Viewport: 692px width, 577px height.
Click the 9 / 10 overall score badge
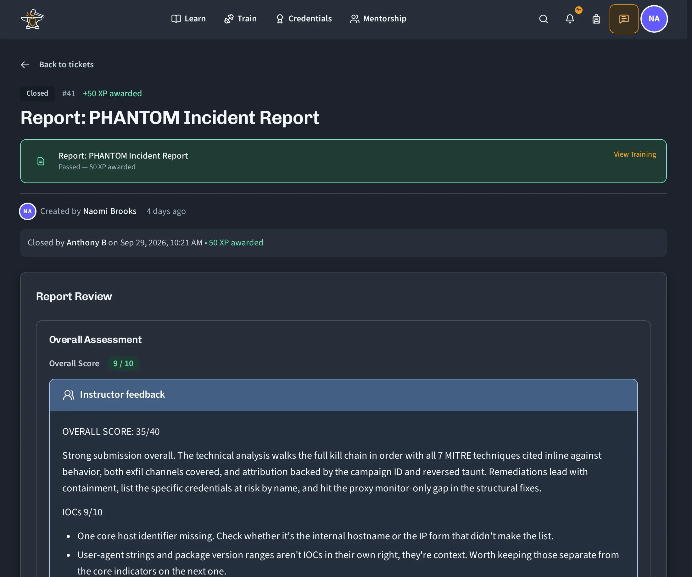(x=123, y=363)
